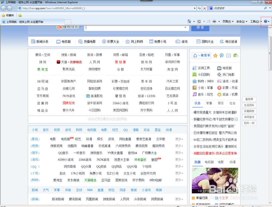Click the 音乐 music note icon
272x207 pixels.
pyautogui.click(x=194, y=94)
